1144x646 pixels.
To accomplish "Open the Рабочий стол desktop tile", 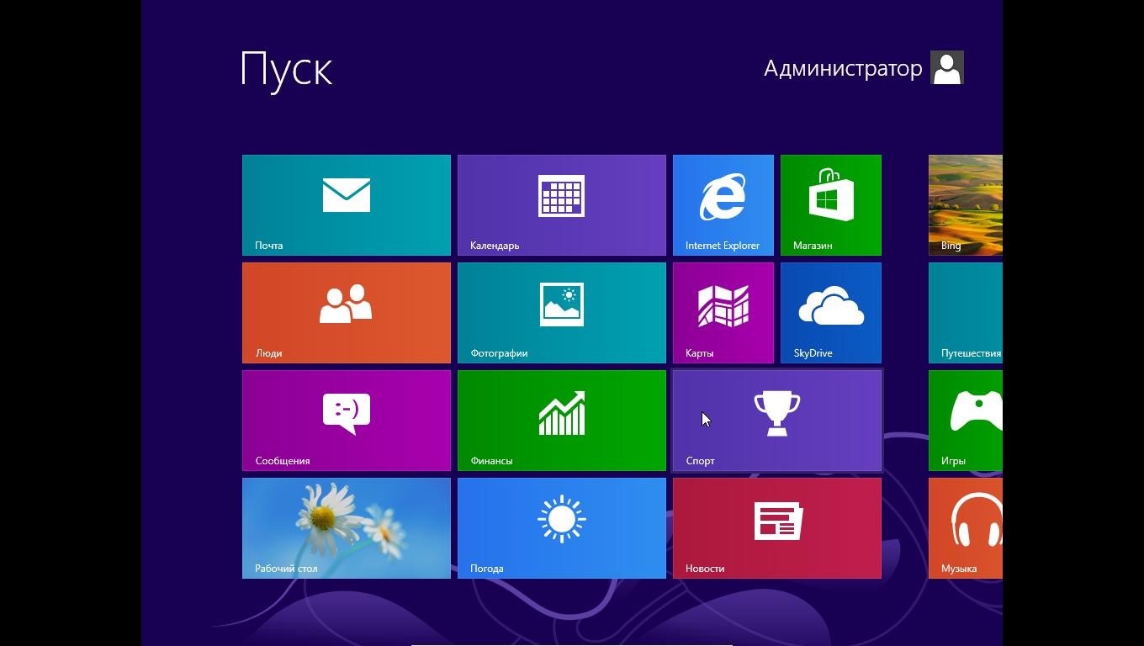I will [x=346, y=527].
